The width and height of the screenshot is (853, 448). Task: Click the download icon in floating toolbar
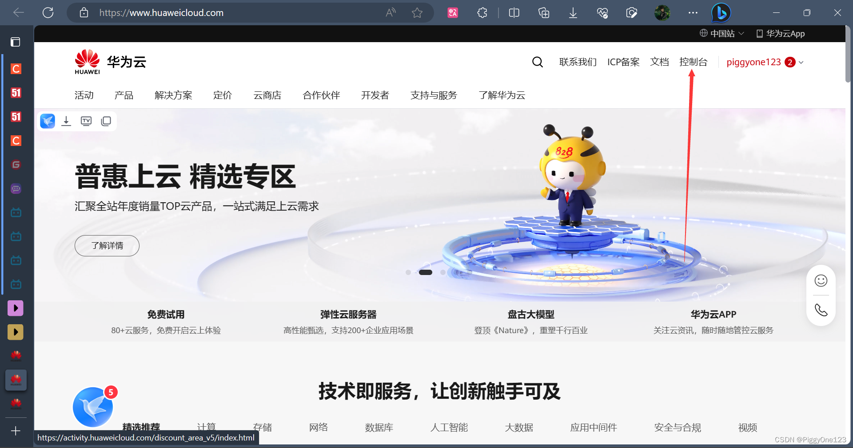66,121
